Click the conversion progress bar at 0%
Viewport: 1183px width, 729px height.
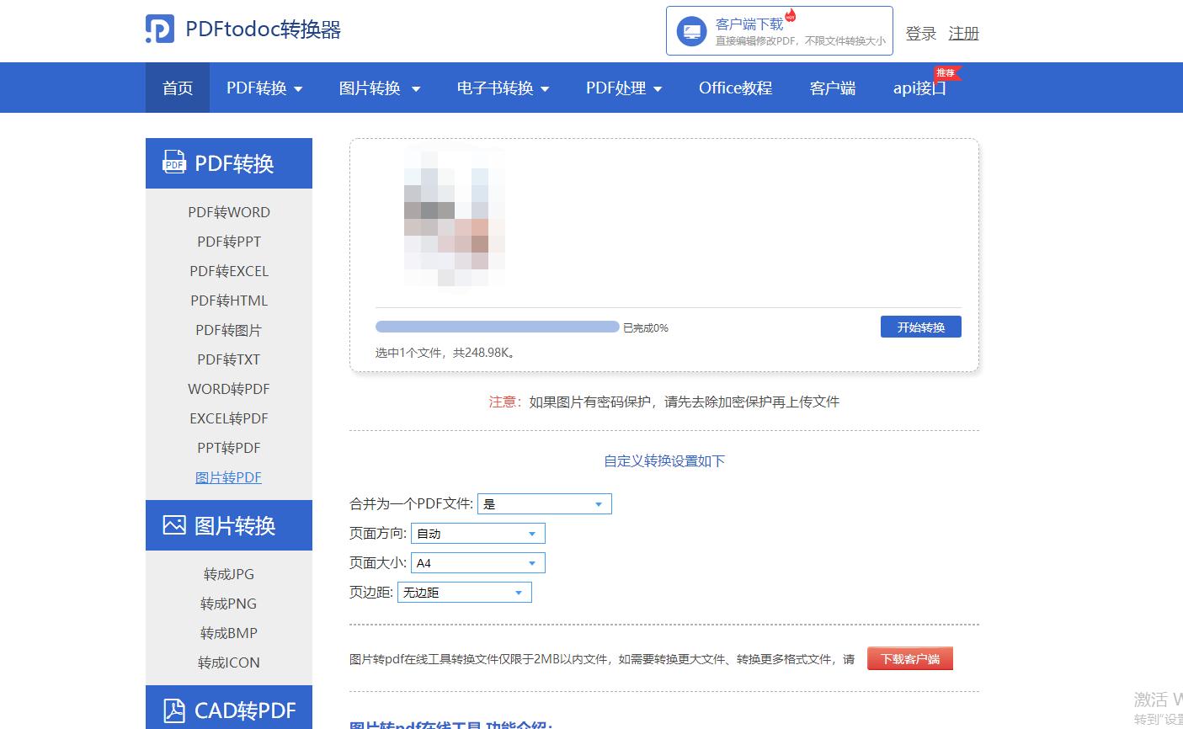tap(497, 327)
